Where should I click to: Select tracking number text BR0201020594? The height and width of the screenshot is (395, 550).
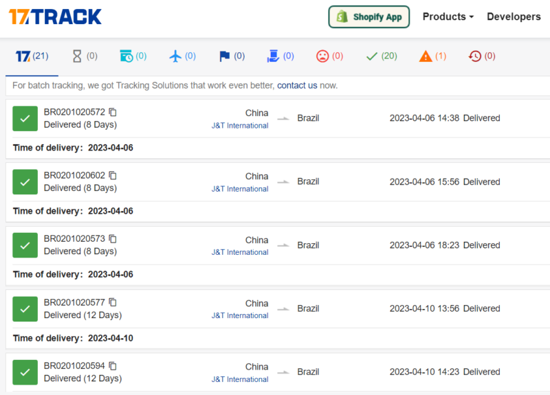[x=74, y=365]
